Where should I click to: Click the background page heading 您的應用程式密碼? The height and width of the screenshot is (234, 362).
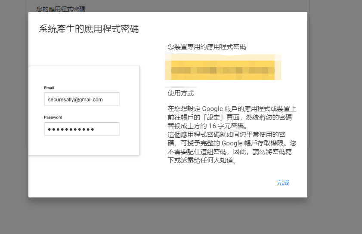pos(61,9)
